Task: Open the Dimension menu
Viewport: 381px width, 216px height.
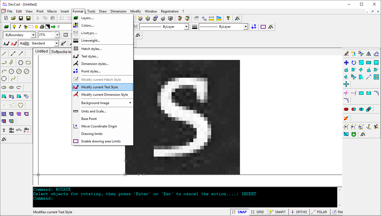Action: (x=118, y=11)
